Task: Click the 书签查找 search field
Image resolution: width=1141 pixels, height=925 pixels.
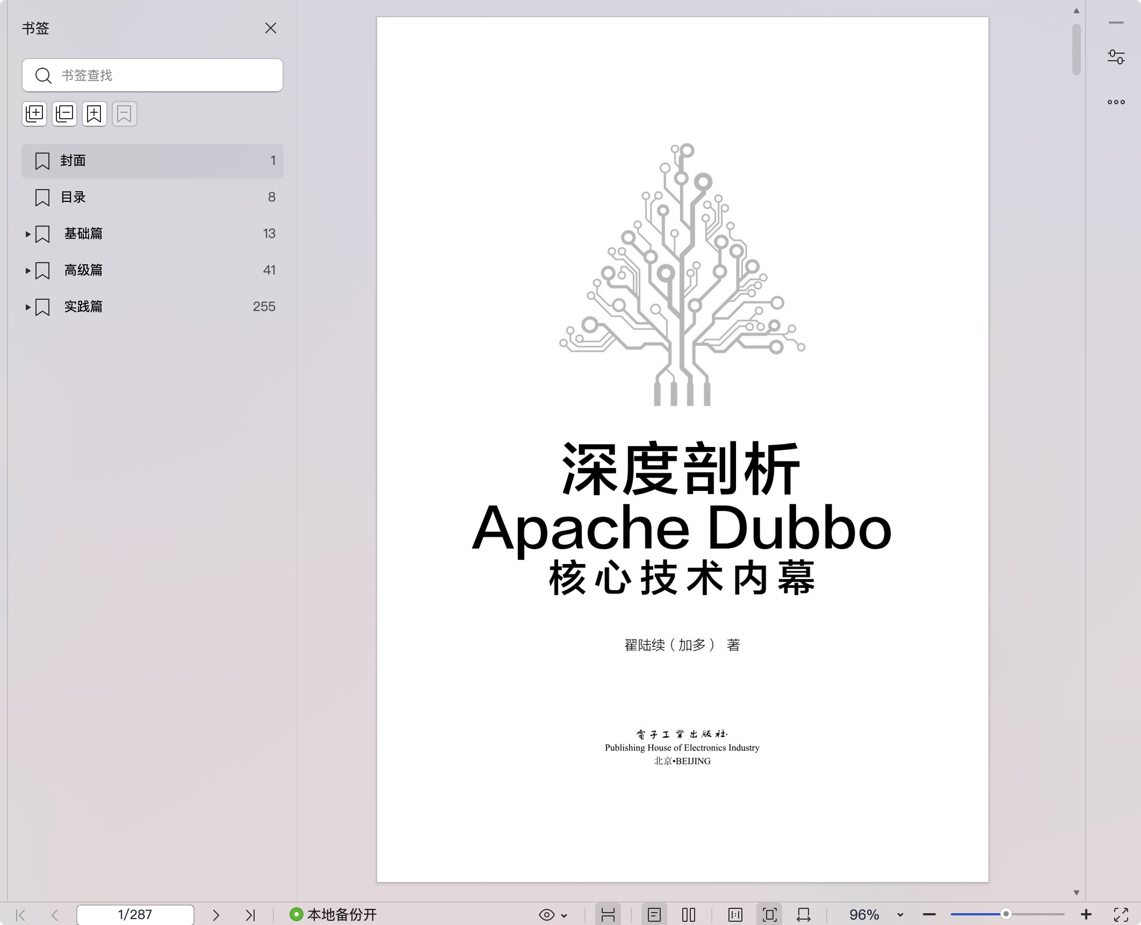Action: [153, 75]
